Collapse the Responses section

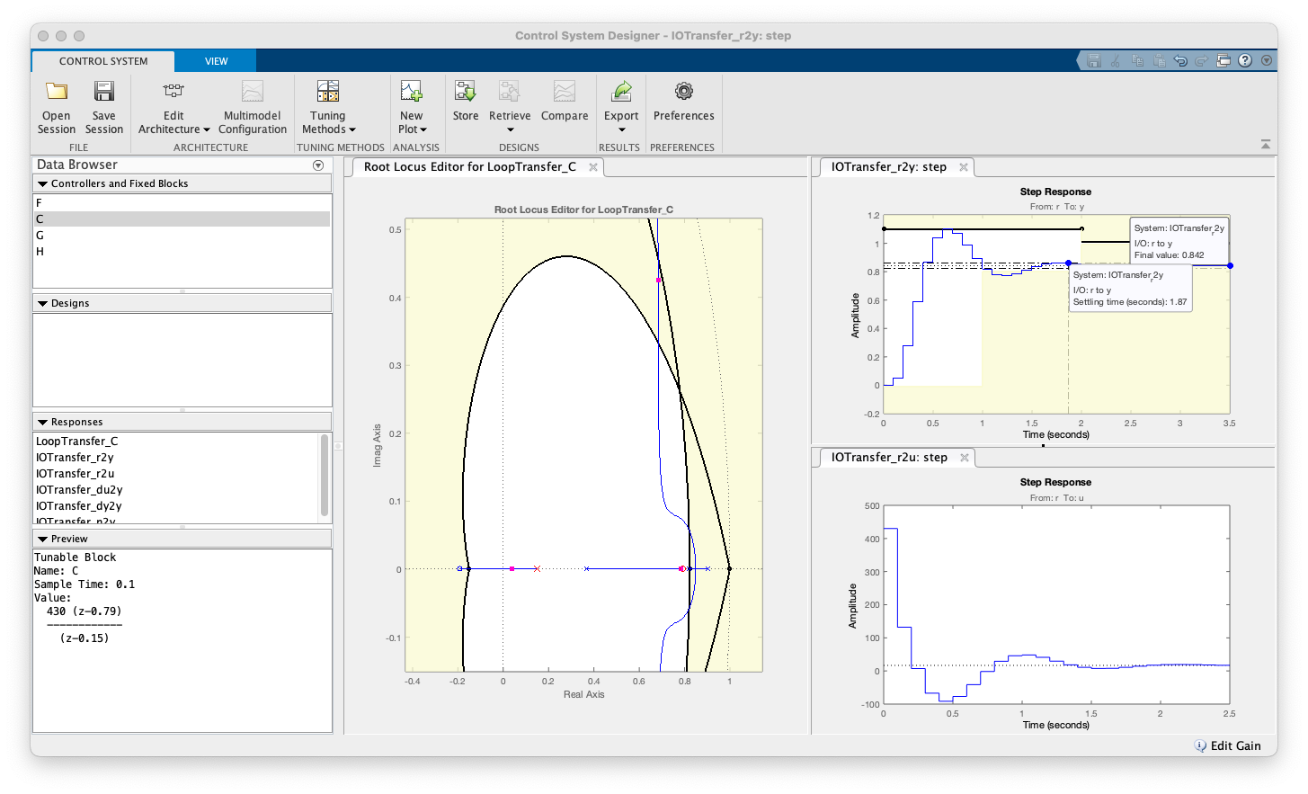coord(42,422)
